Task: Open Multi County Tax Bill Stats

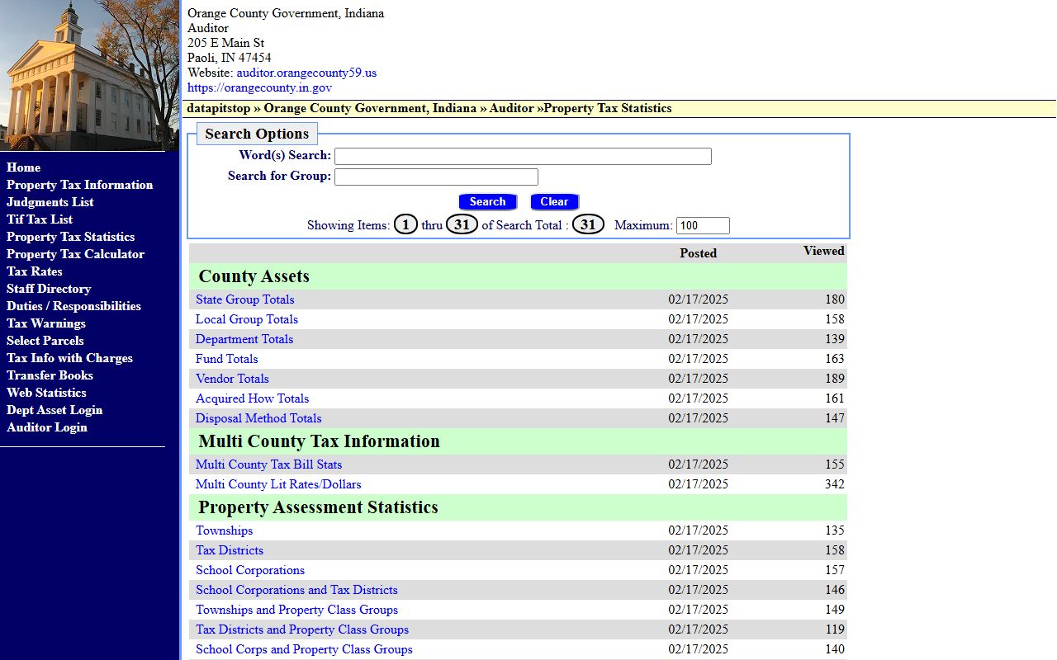Action: click(268, 464)
